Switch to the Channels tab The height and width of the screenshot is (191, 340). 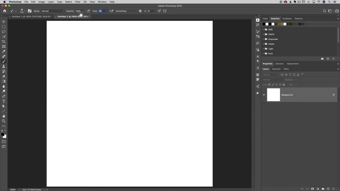pos(276,69)
